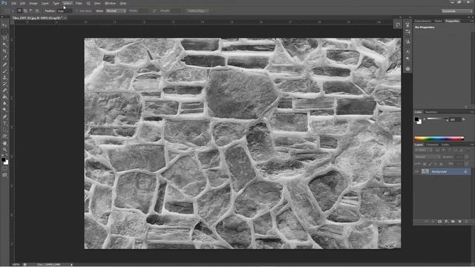475x267 pixels.
Task: Select the Dodge tool
Action: click(4, 110)
